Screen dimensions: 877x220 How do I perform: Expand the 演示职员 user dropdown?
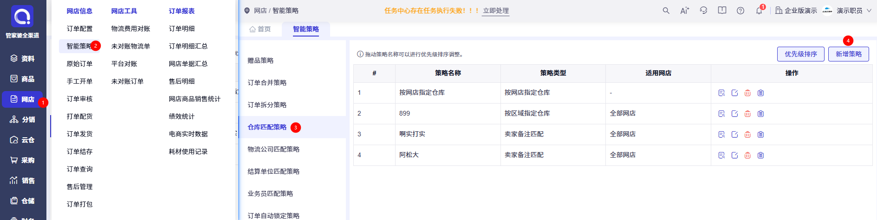tap(853, 11)
